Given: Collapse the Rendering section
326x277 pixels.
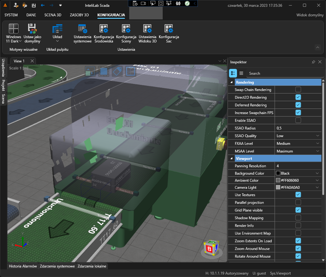Looking at the screenshot, I should click(231, 82).
